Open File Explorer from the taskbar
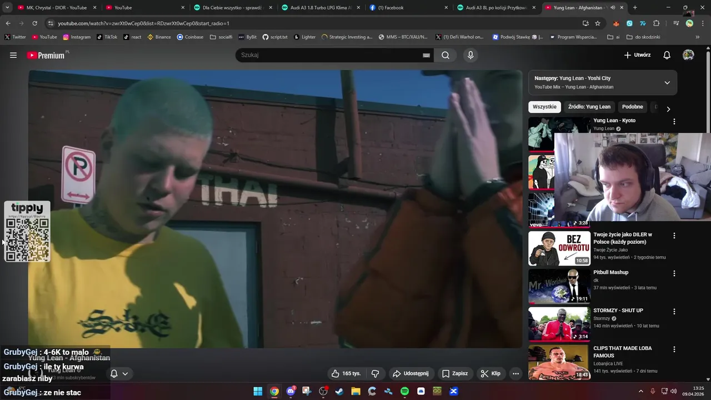The height and width of the screenshot is (400, 711). pyautogui.click(x=355, y=391)
